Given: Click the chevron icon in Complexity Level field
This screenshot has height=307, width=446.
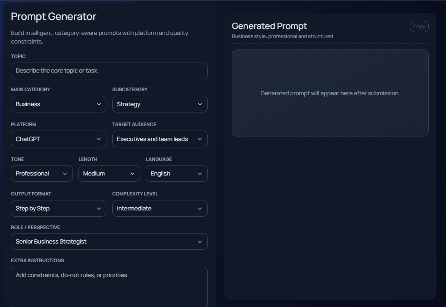Looking at the screenshot, I should point(200,209).
